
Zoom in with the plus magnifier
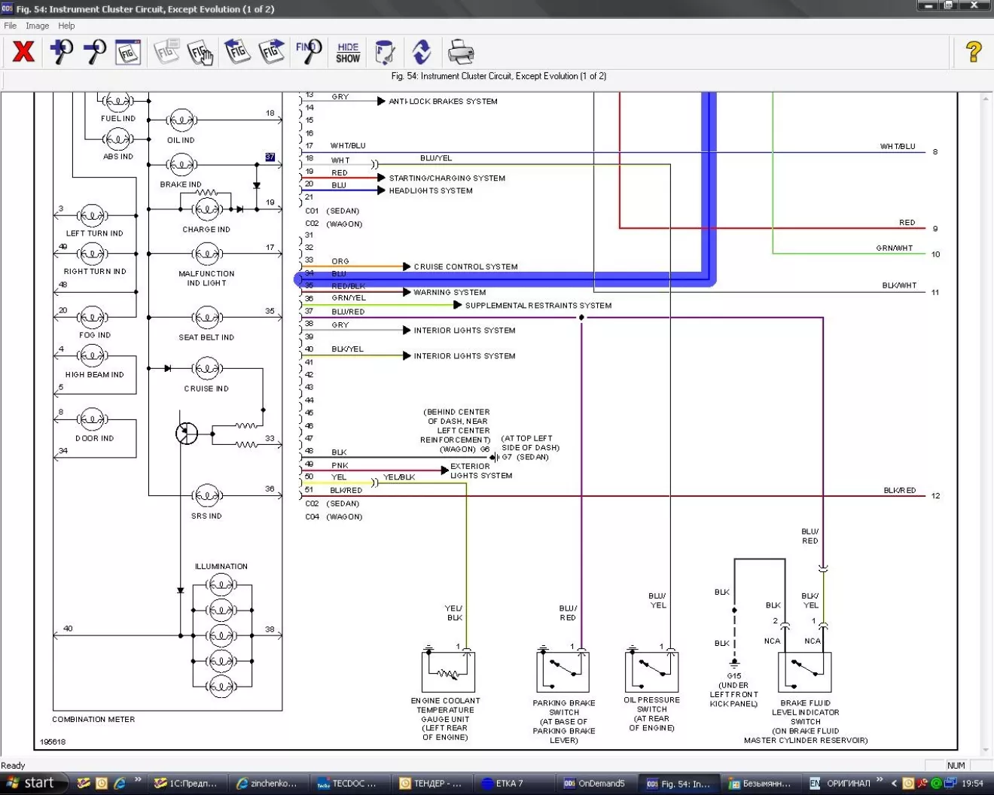coord(61,52)
